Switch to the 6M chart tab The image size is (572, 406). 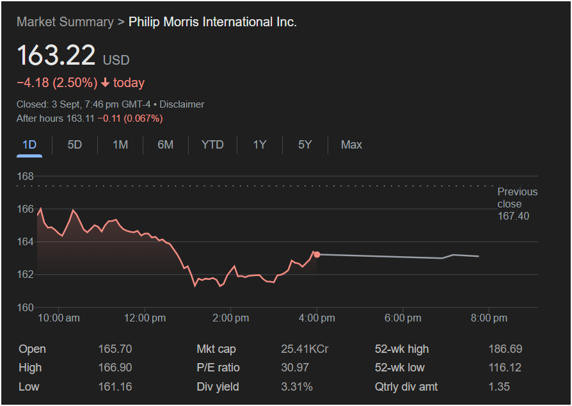click(165, 145)
